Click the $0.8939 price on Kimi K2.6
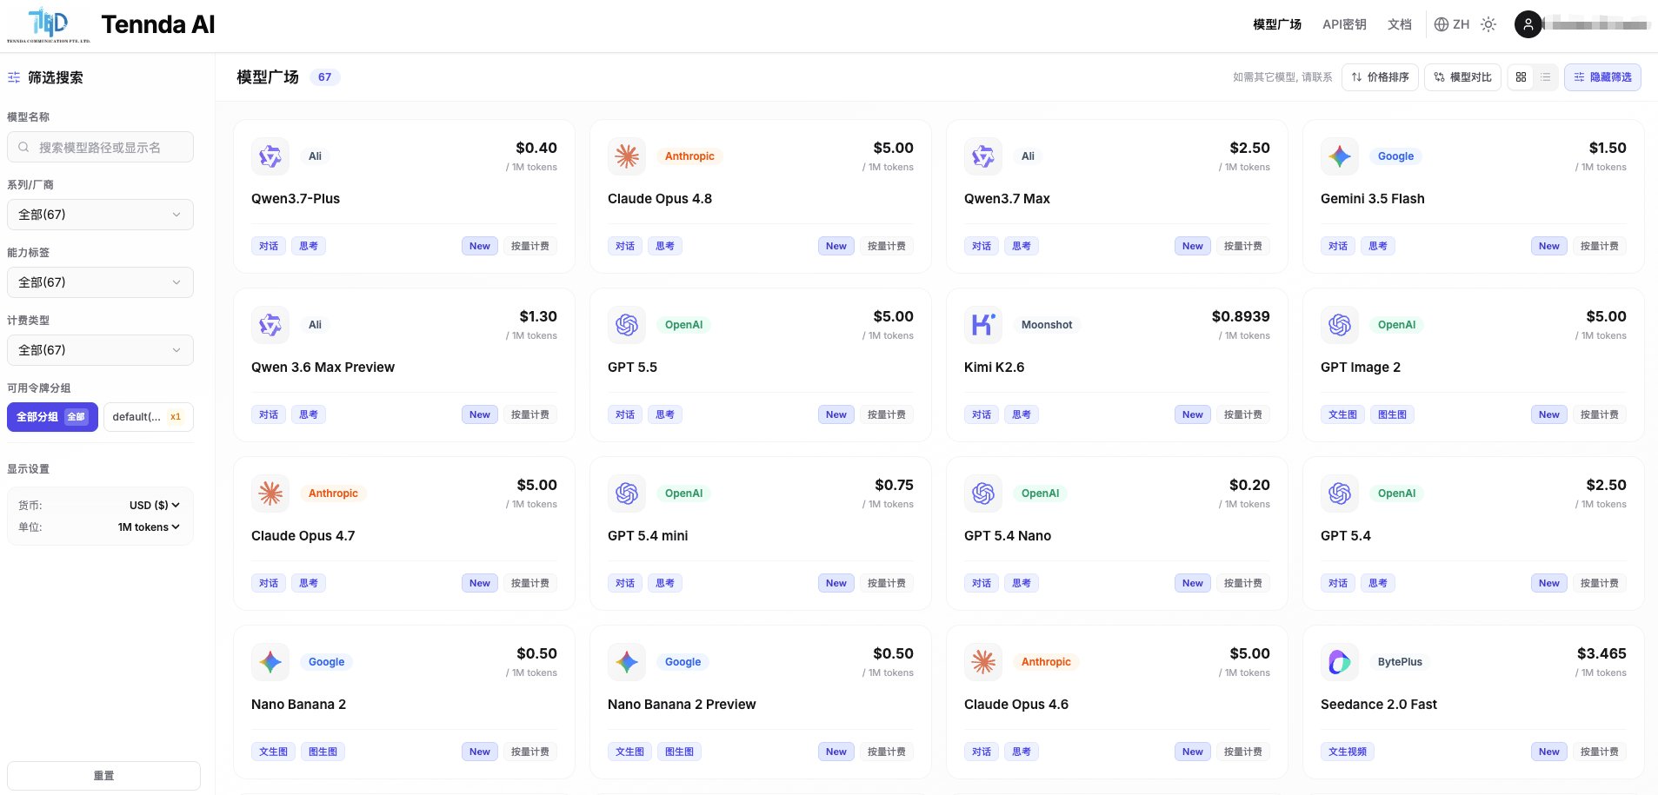The height and width of the screenshot is (795, 1658). click(x=1241, y=316)
